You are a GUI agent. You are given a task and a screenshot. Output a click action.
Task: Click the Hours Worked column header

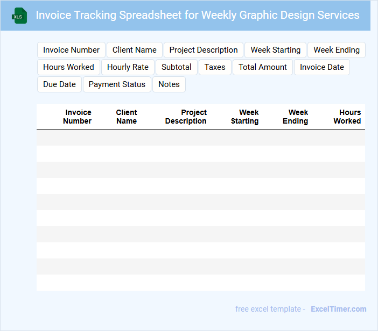pos(347,117)
